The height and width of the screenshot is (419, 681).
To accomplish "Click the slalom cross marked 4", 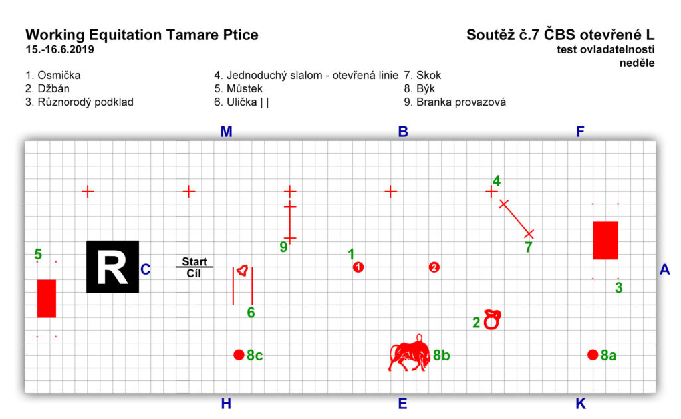I will 491,191.
